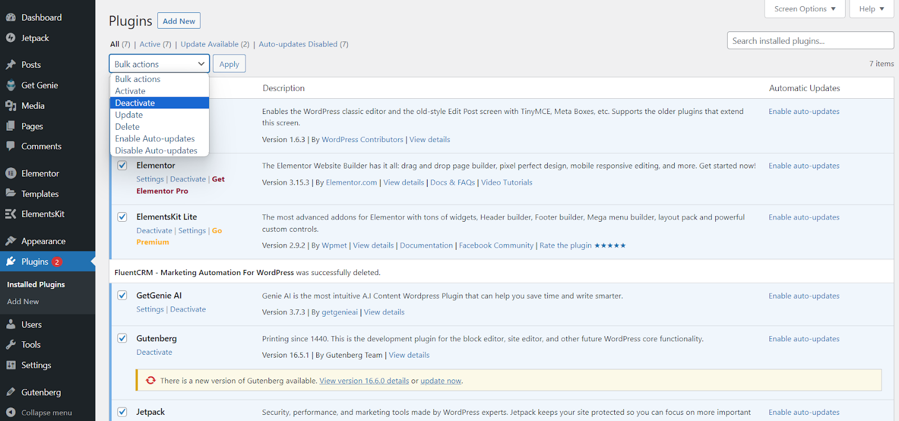Click the Tools wrench icon
The image size is (899, 421).
(x=11, y=345)
